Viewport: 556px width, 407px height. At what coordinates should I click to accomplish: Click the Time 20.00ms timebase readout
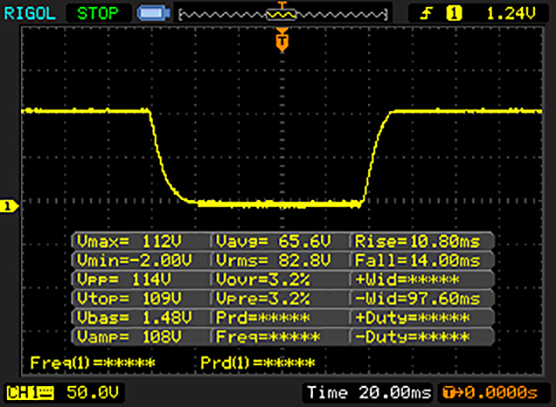[x=368, y=393]
